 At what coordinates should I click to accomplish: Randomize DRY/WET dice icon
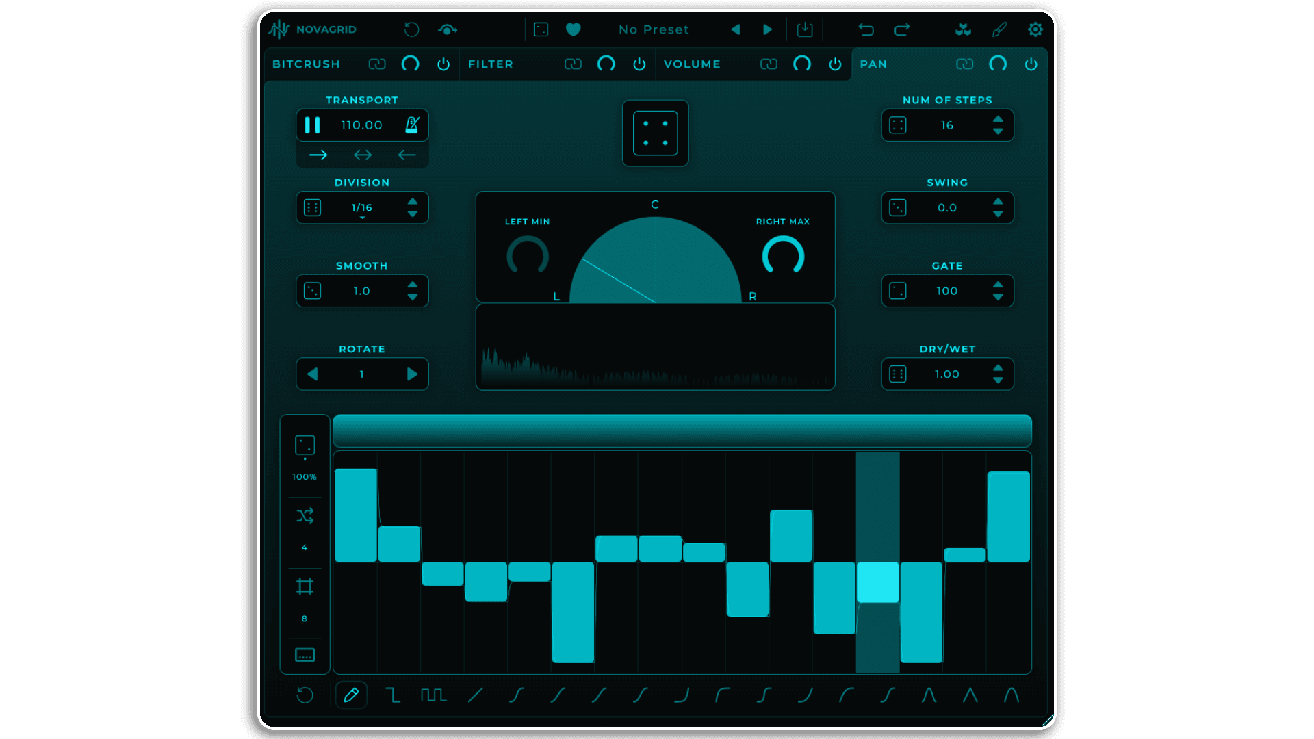pyautogui.click(x=898, y=374)
